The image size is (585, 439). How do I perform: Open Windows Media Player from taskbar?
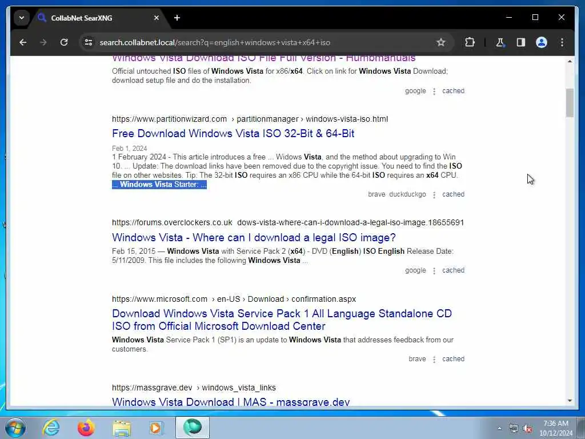(157, 428)
